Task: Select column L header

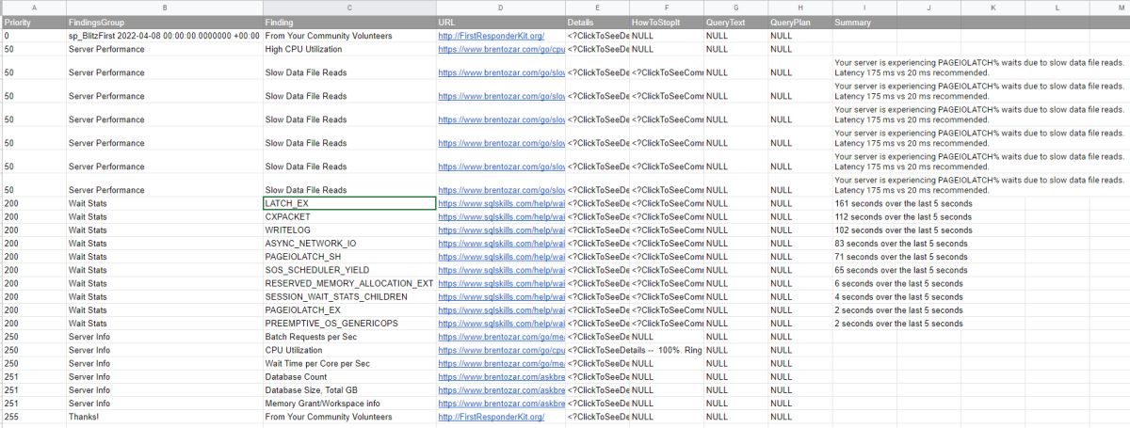Action: tap(1057, 8)
